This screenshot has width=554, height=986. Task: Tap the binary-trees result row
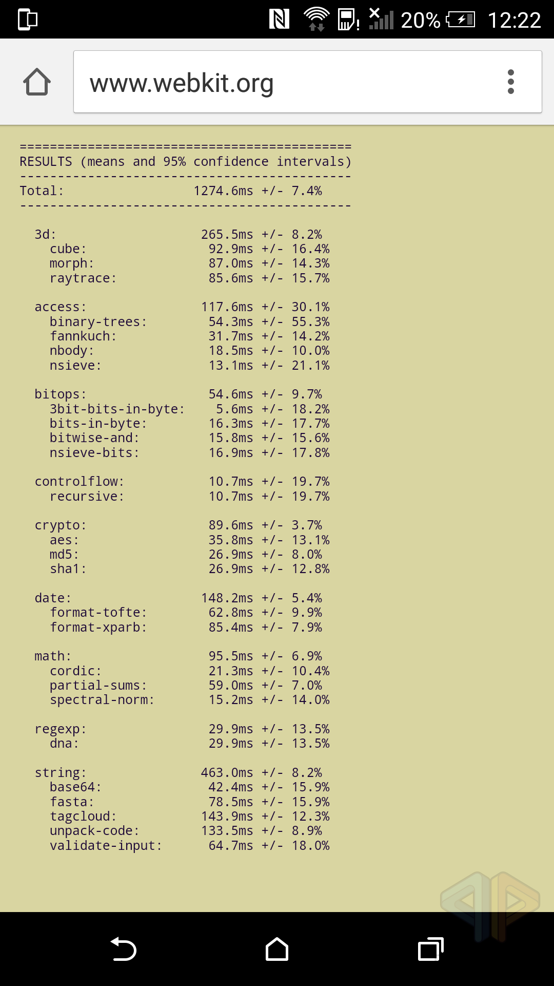(x=189, y=322)
